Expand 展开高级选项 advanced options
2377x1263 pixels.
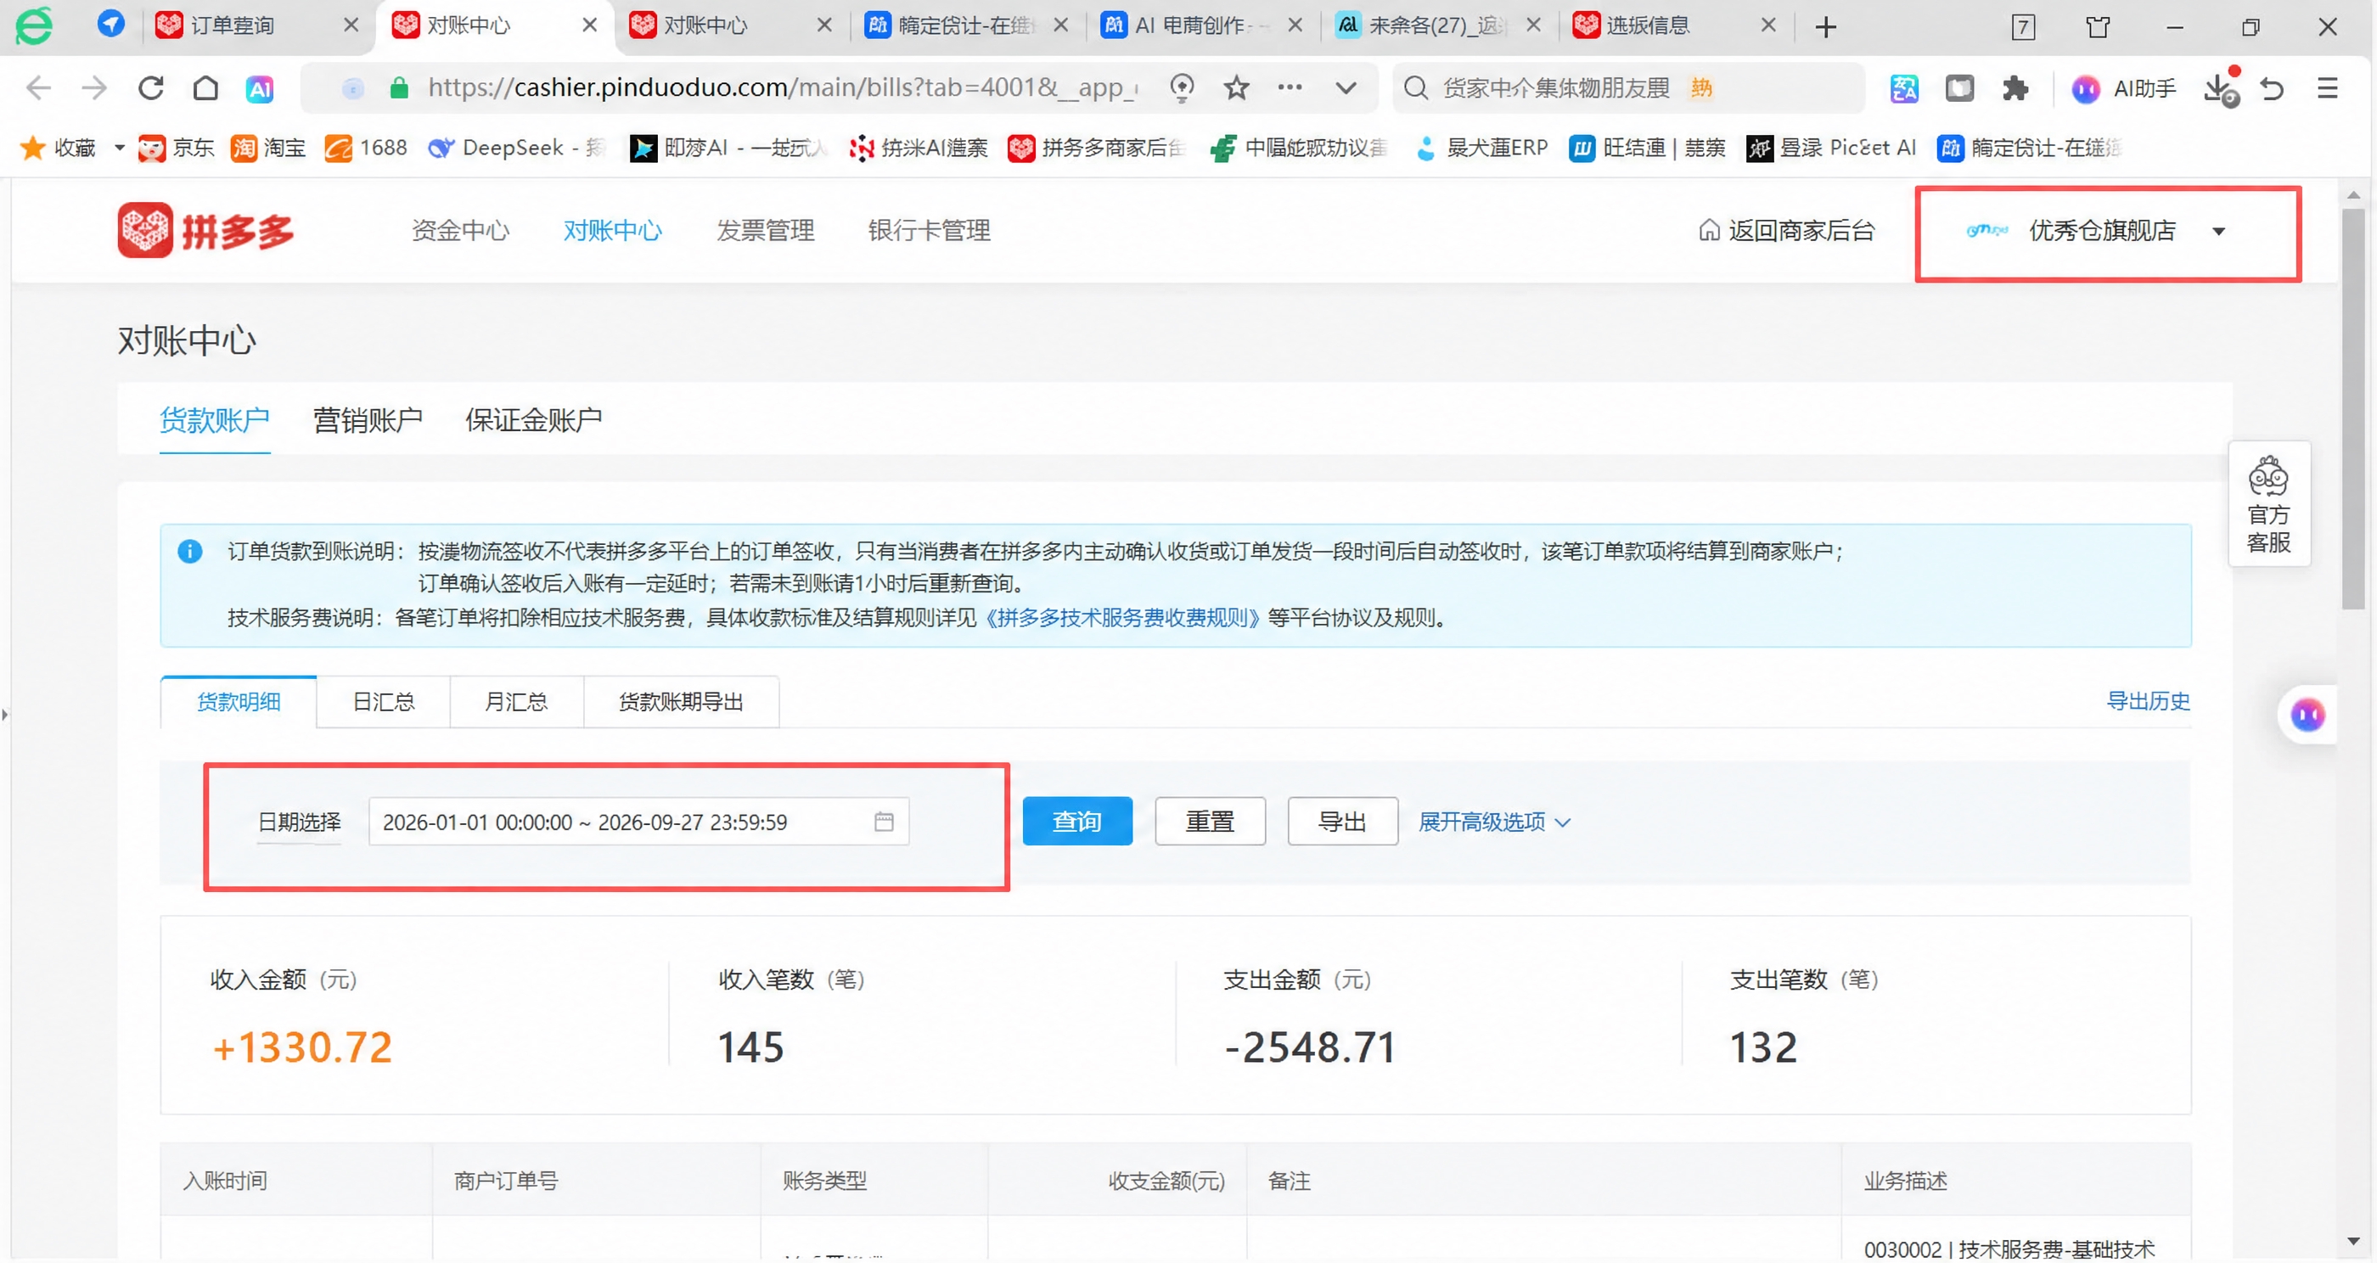tap(1493, 821)
